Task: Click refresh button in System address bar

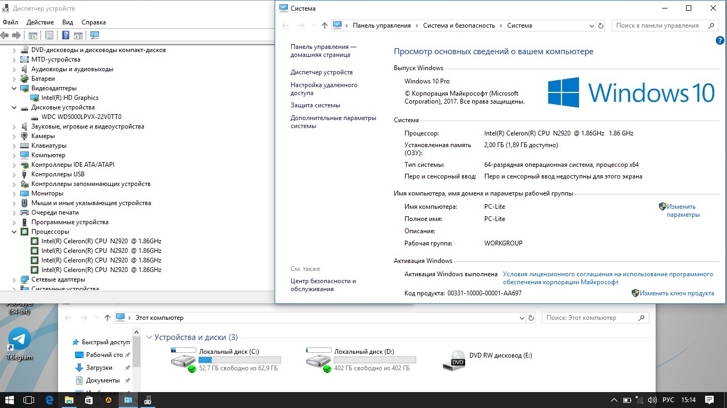Action: pyautogui.click(x=601, y=25)
